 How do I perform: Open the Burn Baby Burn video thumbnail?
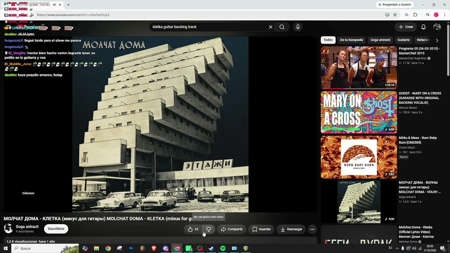point(359,157)
